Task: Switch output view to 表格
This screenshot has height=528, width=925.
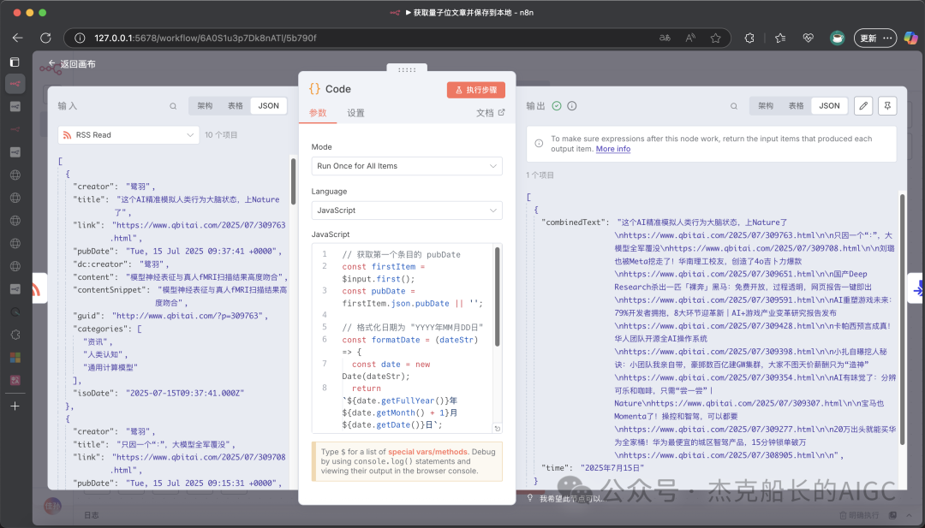Action: tap(797, 106)
